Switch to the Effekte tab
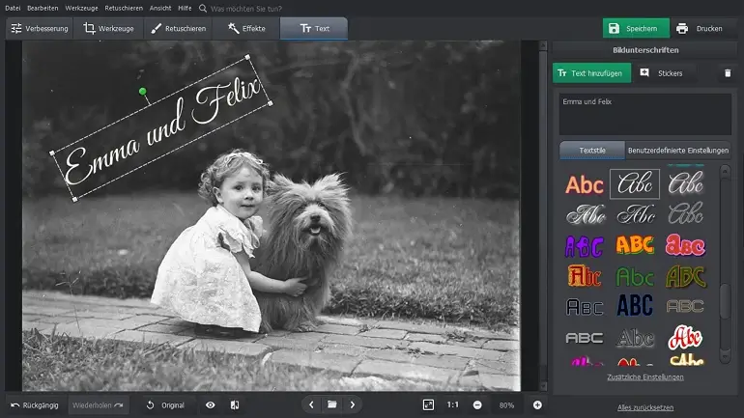The width and height of the screenshot is (744, 418). tap(246, 28)
